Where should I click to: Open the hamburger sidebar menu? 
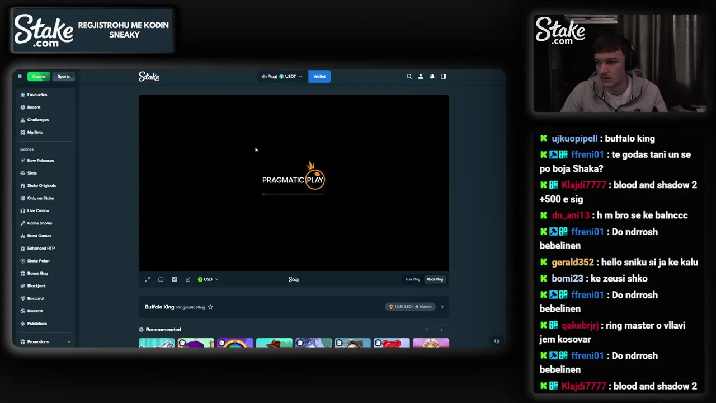20,77
